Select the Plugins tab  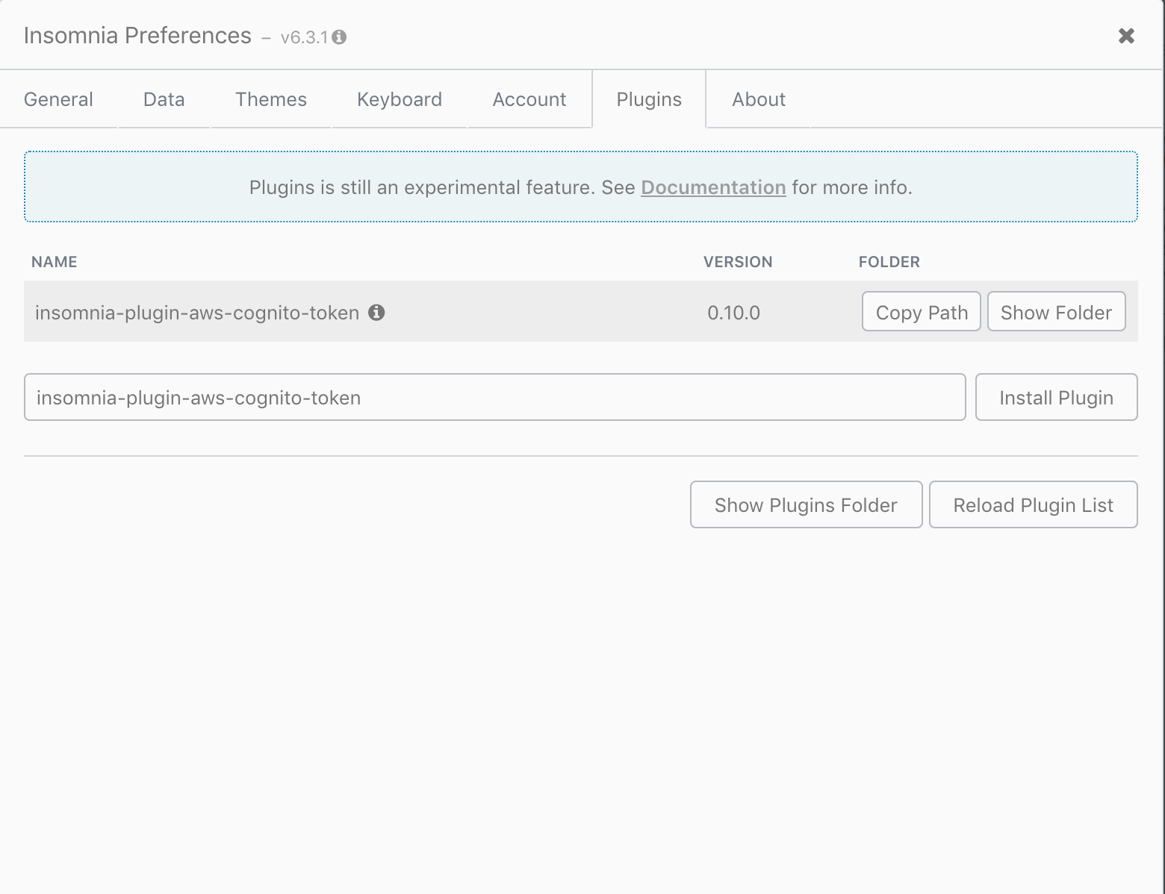pos(649,99)
